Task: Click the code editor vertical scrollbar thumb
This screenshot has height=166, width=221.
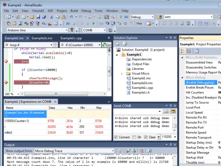Action: [109, 71]
